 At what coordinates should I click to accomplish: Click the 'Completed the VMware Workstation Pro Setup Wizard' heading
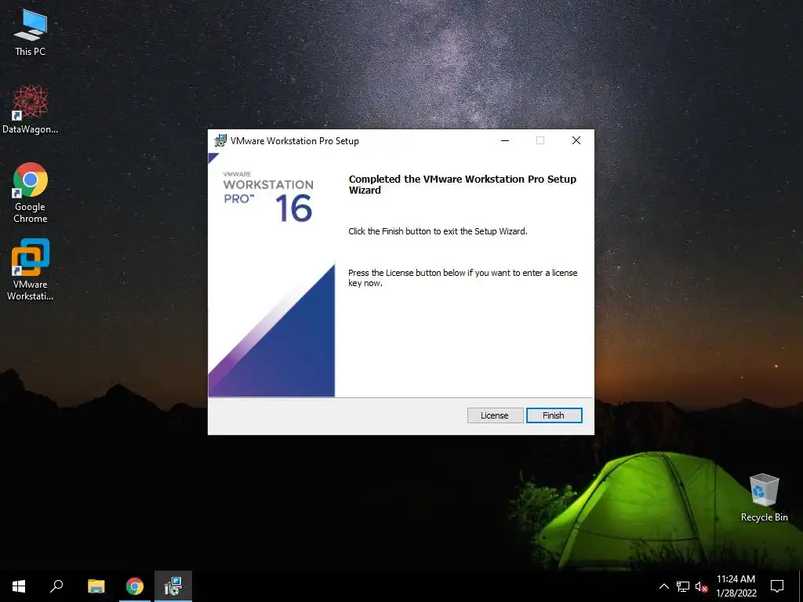coord(463,184)
